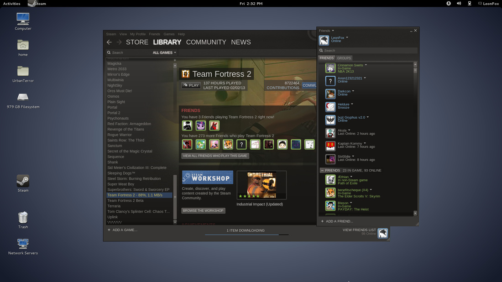This screenshot has height=282, width=502.
Task: Click 1 ITEM DOWNLOADING progress status
Action: (246, 230)
